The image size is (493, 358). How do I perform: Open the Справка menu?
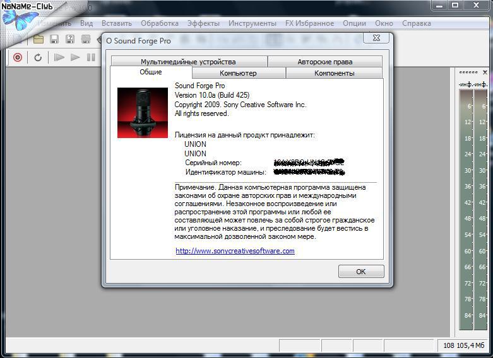point(416,23)
